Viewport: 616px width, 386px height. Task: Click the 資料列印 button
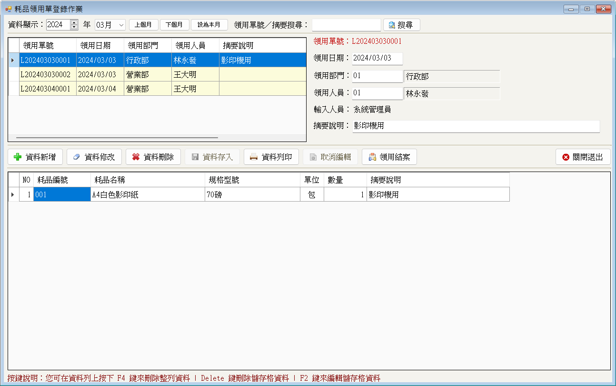tap(271, 157)
